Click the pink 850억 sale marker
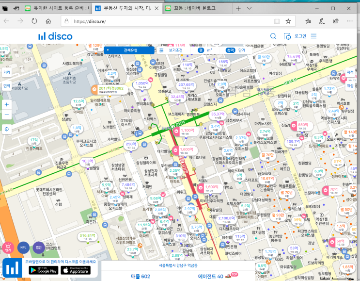The width and height of the screenshot is (360, 281). tap(301, 126)
